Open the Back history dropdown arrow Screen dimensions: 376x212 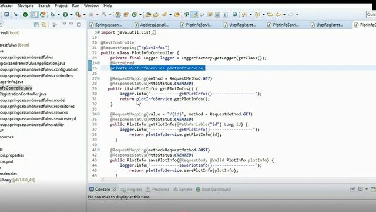pyautogui.click(x=284, y=15)
